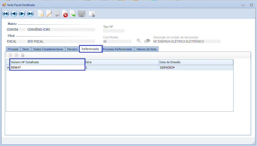Open the Principal tab

[13, 49]
